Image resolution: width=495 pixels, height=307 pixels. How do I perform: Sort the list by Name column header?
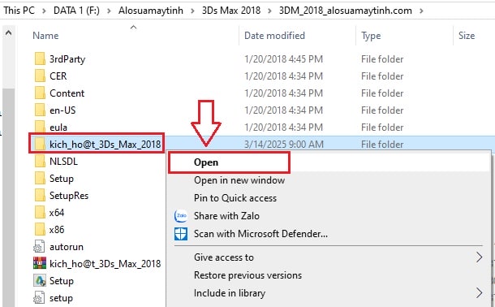tap(45, 36)
